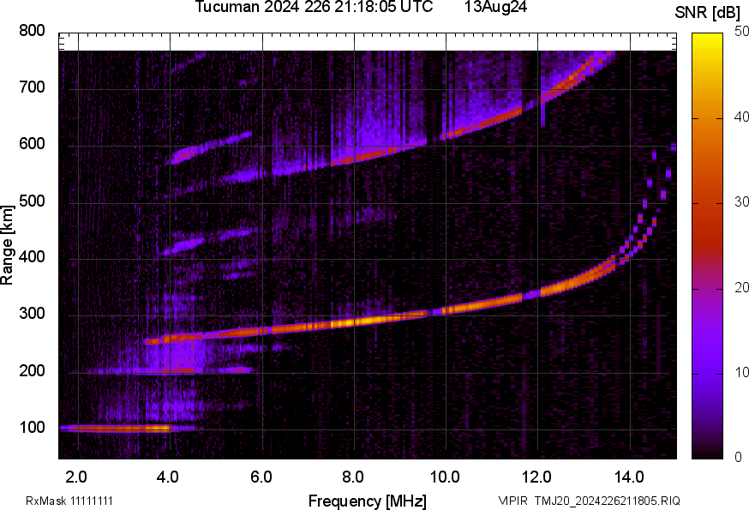
Task: Click the 14.0 tick on the frequency axis
Action: (630, 475)
